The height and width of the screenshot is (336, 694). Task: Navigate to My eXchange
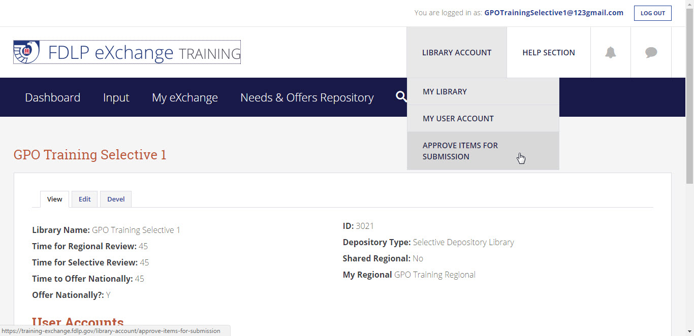185,97
